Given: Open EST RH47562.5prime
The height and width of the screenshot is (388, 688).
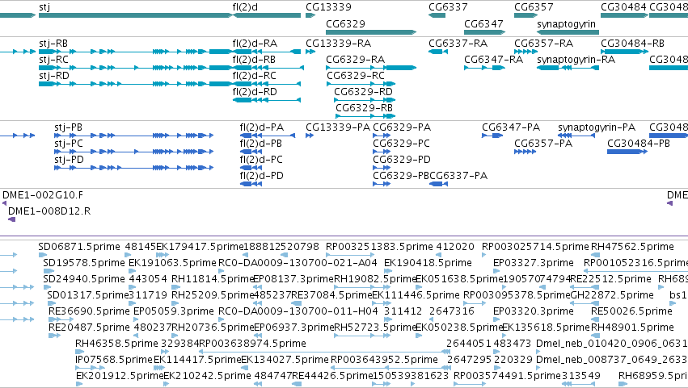Looking at the screenshot, I should click(x=632, y=247).
